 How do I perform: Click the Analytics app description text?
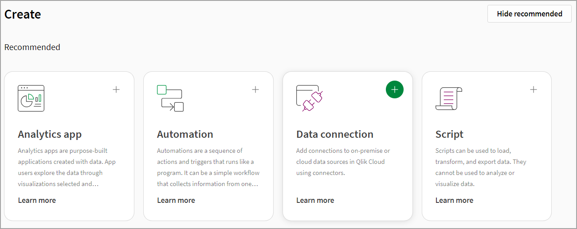coord(67,167)
